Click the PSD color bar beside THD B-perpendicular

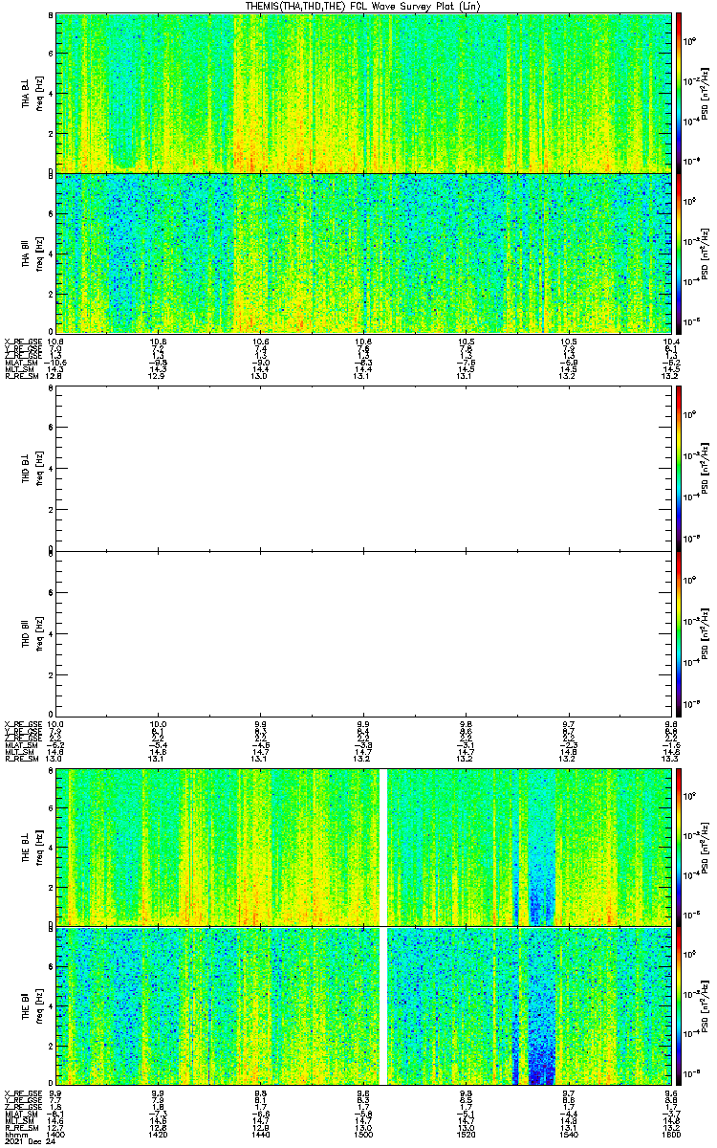[x=679, y=470]
